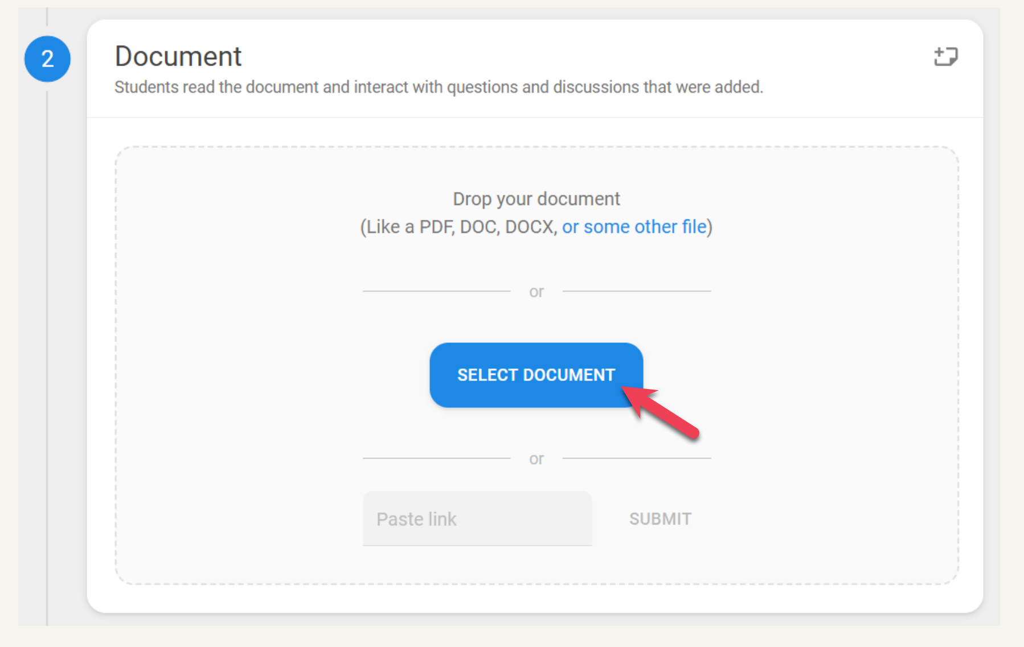Click the vertical step timeline line below step 2
Viewport: 1024px width, 647px height.
pyautogui.click(x=47, y=353)
